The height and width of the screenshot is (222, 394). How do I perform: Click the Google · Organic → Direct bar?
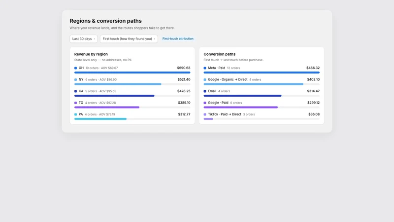[x=254, y=84]
